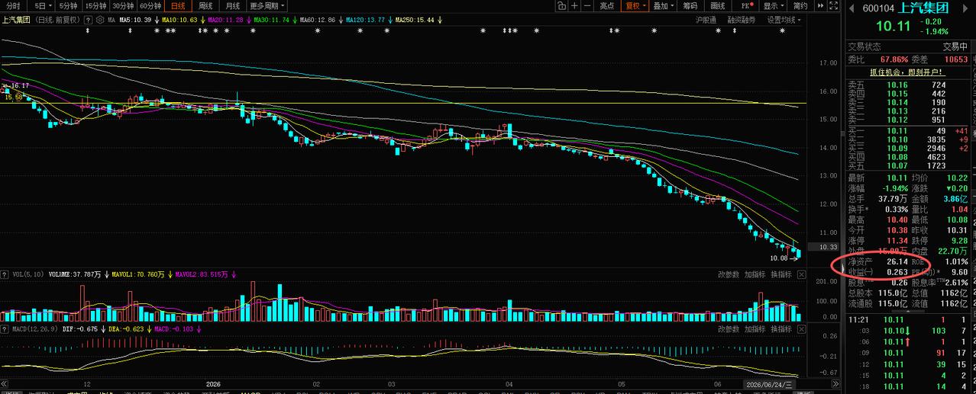Click MA30:11.74 legend value

(272, 20)
